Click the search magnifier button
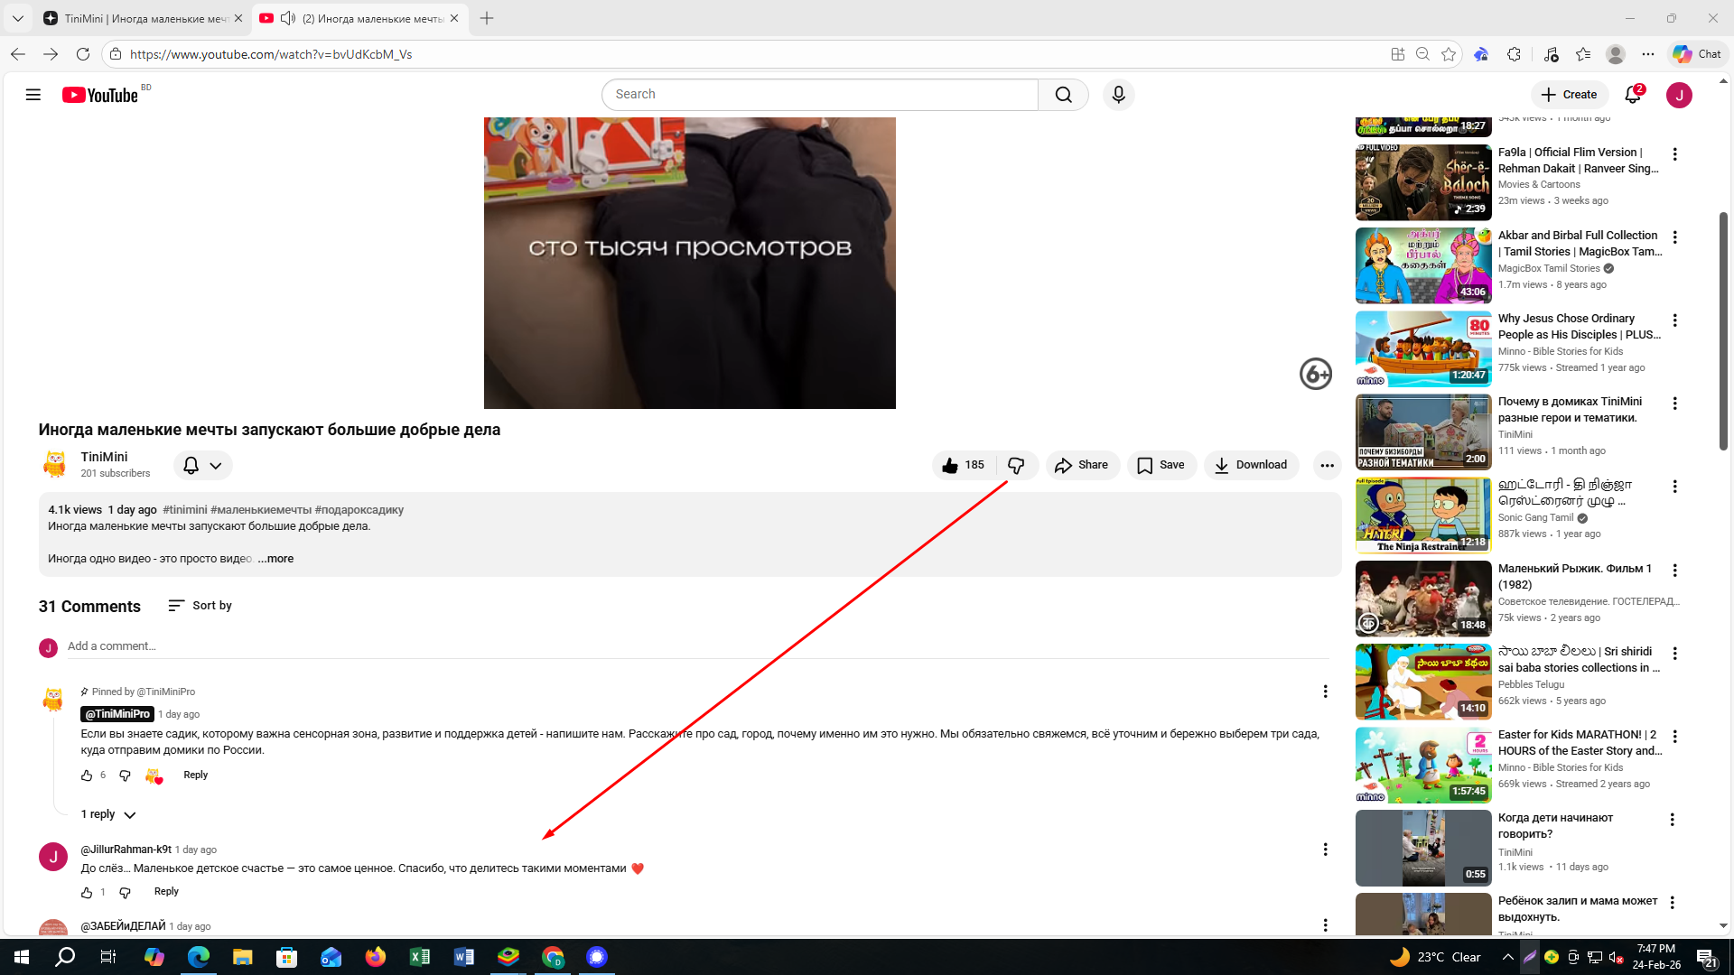The image size is (1734, 975). [x=1063, y=95]
